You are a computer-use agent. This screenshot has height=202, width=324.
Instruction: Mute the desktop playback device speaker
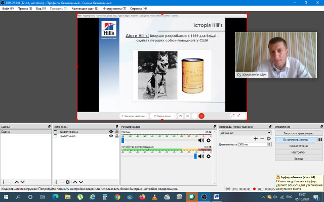(x=201, y=157)
